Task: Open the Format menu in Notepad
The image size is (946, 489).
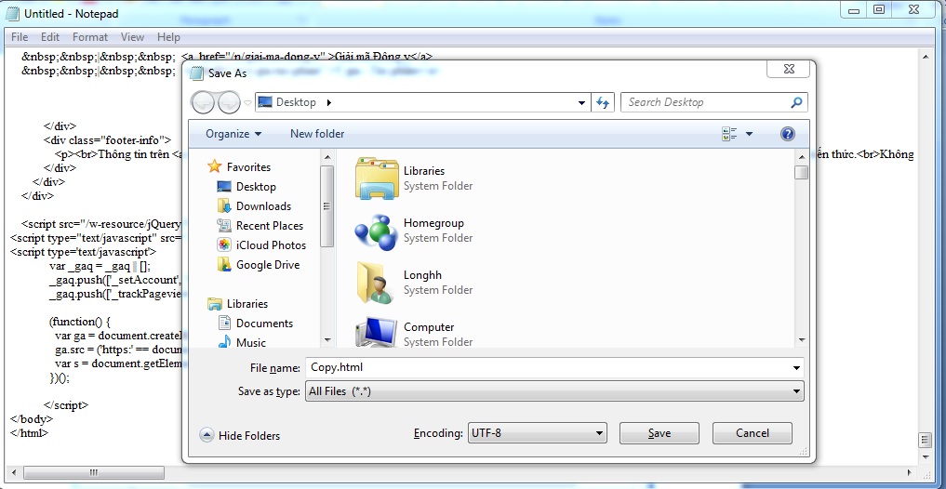Action: (90, 37)
